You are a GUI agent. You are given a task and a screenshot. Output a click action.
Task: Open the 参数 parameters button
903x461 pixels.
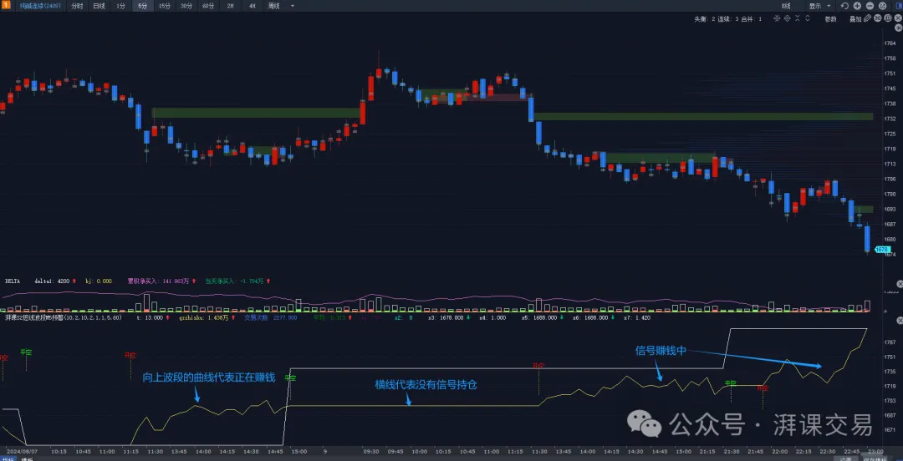click(x=830, y=19)
